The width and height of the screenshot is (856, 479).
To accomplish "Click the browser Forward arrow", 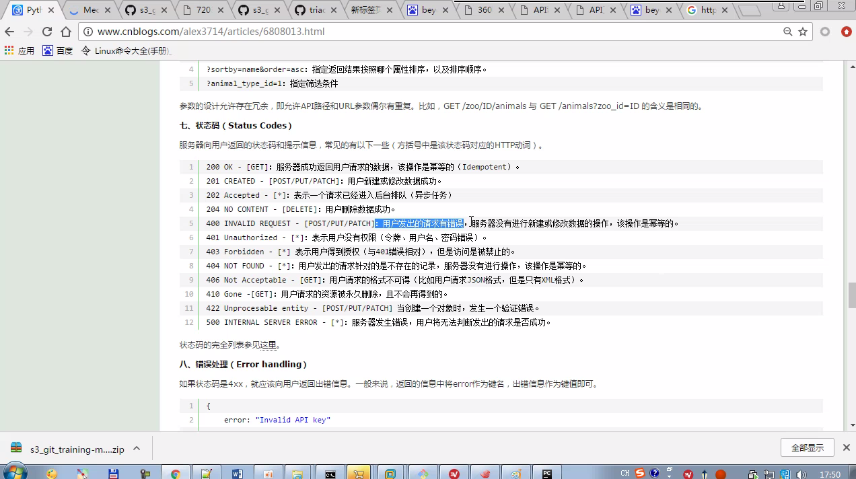I will coord(28,32).
